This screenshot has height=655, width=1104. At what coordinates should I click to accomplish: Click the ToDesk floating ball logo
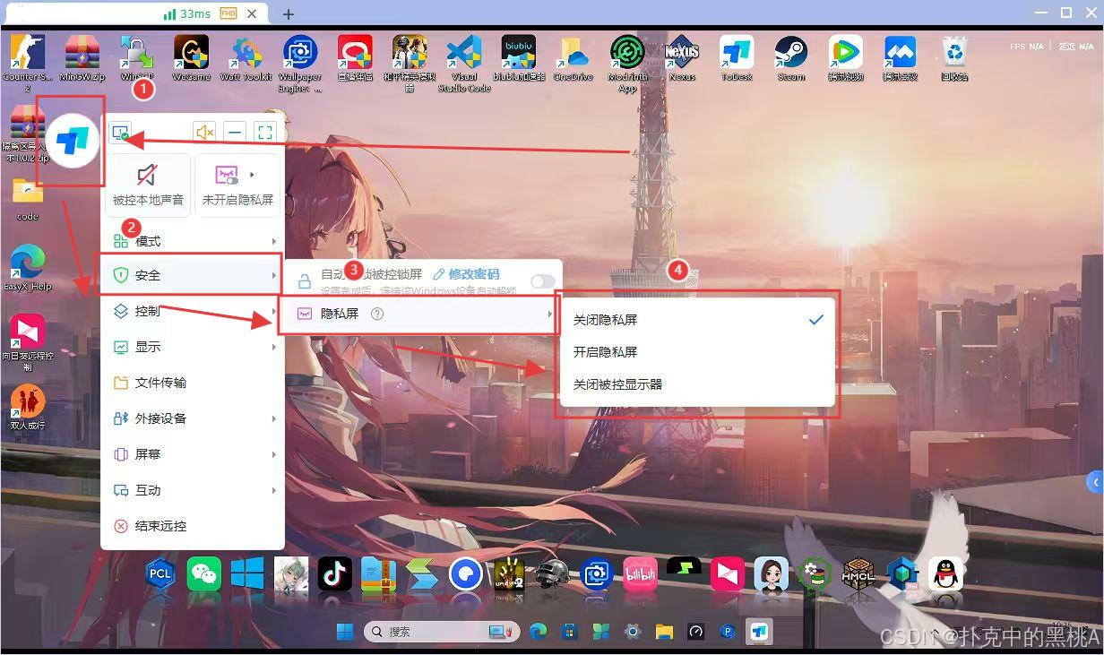tap(73, 141)
